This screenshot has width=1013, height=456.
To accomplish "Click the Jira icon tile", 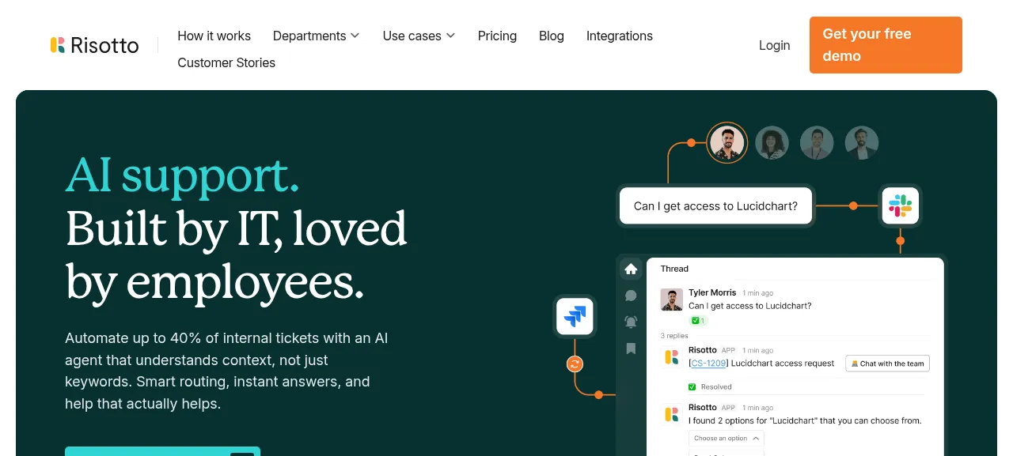I will 575,316.
